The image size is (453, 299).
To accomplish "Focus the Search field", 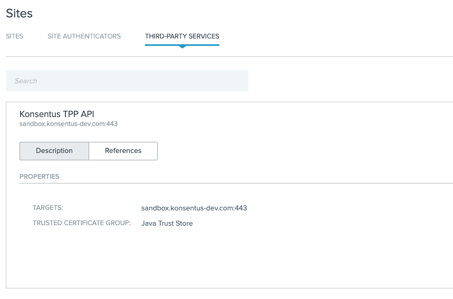I will [x=127, y=81].
